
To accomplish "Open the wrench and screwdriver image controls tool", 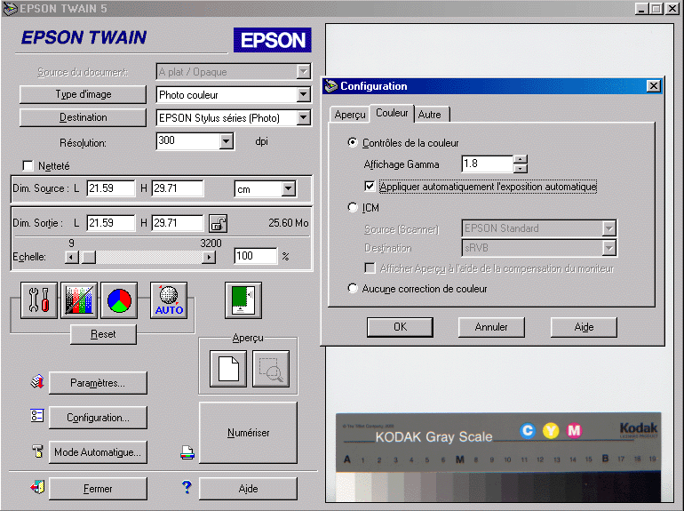I will (39, 300).
